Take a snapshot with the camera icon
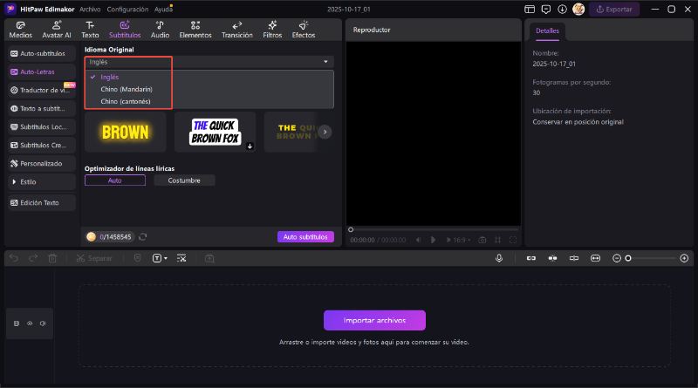698x388 pixels. (482, 240)
